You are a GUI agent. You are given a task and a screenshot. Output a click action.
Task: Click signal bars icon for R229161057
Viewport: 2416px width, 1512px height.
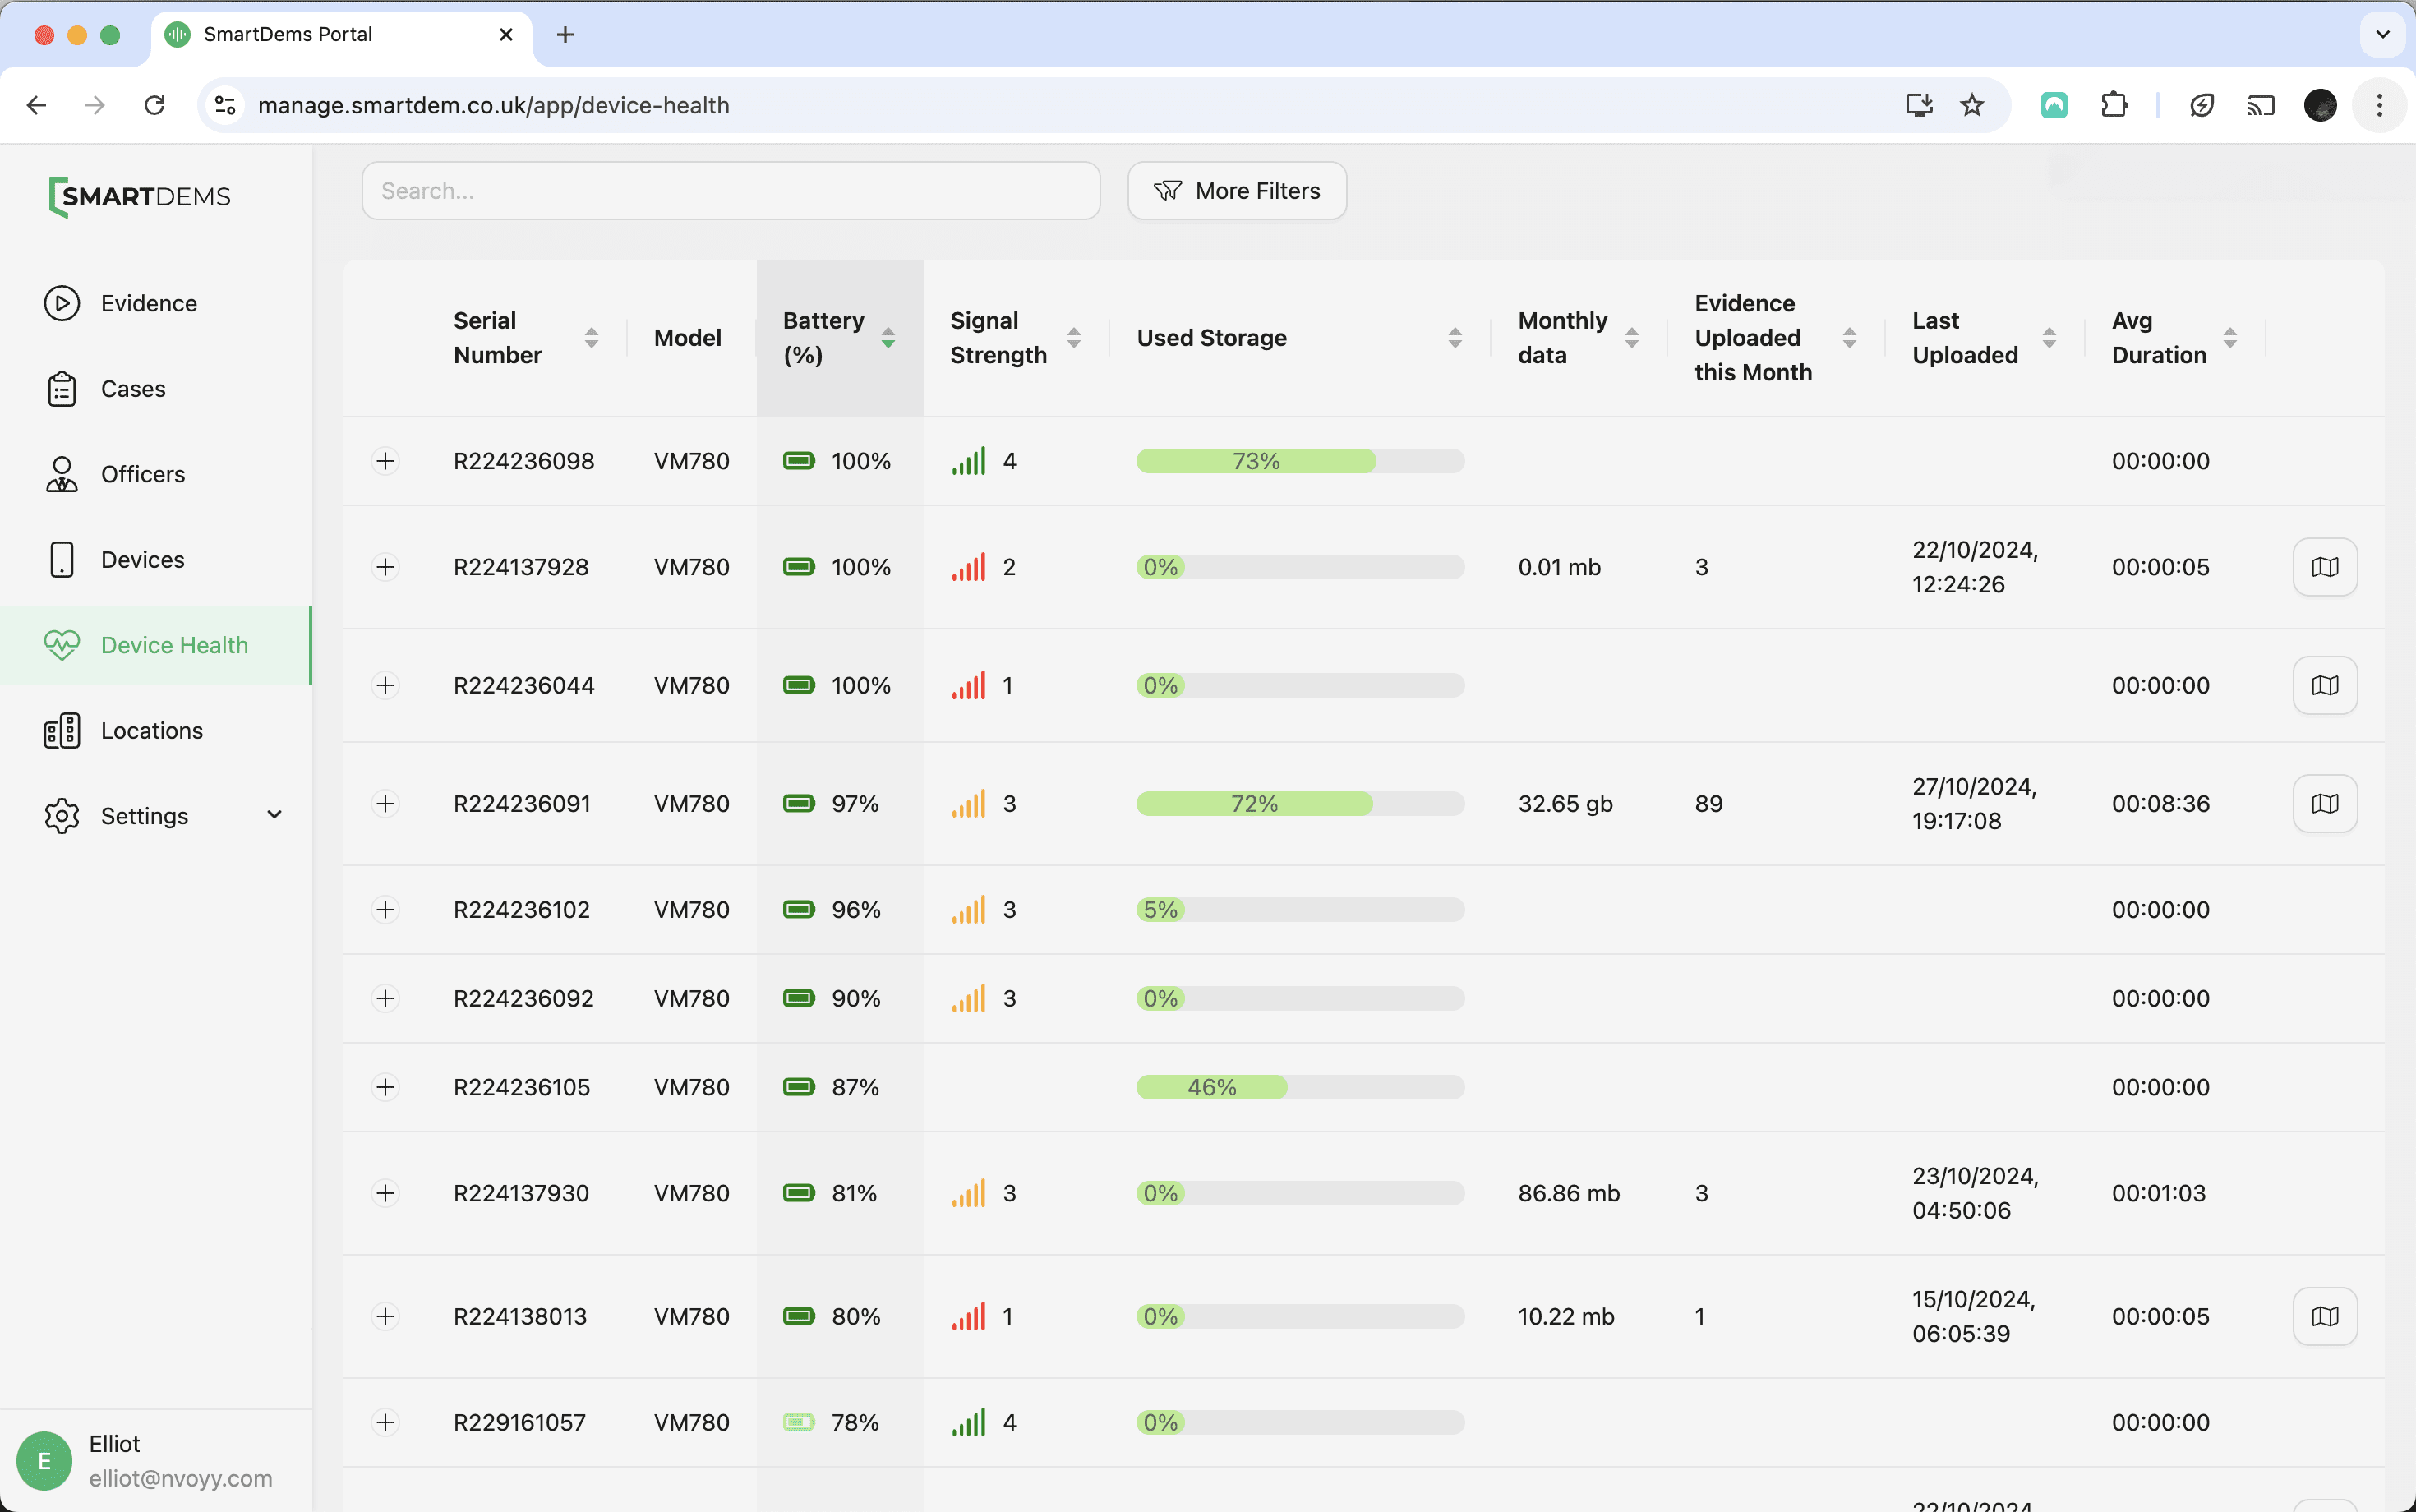pyautogui.click(x=969, y=1422)
